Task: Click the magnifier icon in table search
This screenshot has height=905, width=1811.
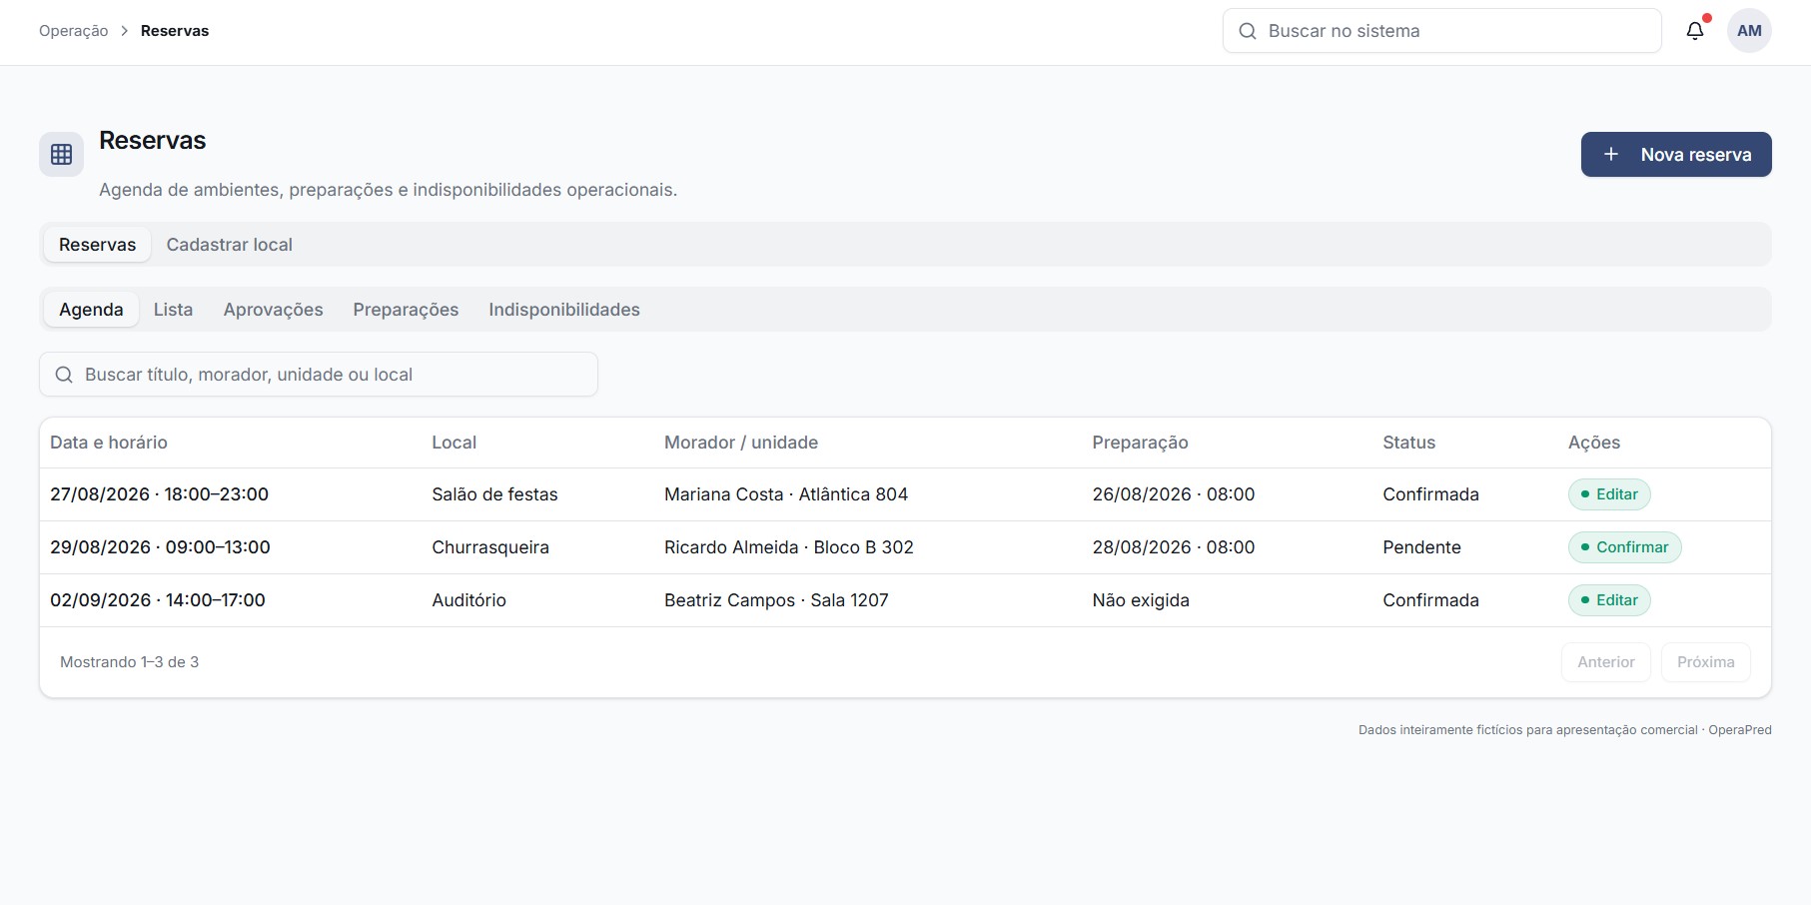Action: [x=64, y=375]
